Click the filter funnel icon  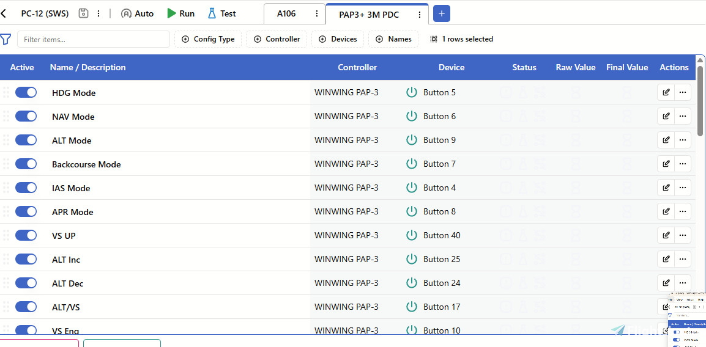click(x=6, y=39)
